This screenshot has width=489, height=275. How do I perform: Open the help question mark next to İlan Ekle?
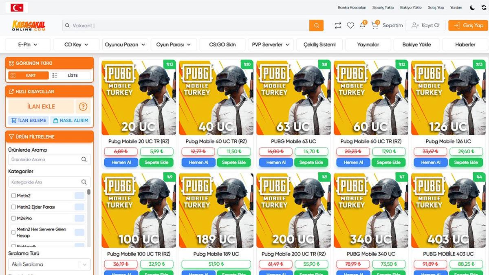[83, 106]
